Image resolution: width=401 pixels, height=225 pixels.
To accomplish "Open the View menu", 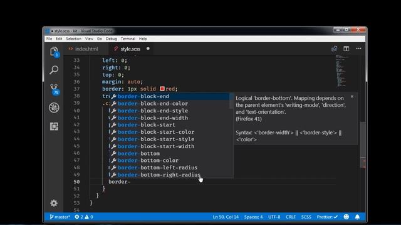I will pyautogui.click(x=89, y=39).
